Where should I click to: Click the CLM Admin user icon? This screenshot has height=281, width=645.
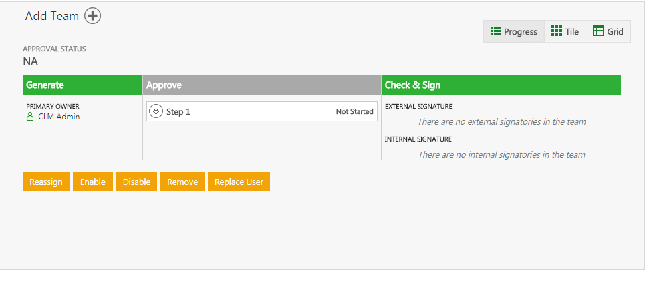tap(29, 117)
